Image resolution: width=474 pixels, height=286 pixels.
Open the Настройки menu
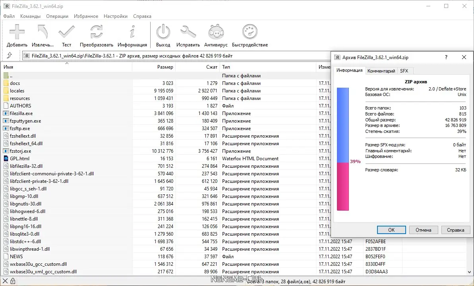[x=116, y=16]
